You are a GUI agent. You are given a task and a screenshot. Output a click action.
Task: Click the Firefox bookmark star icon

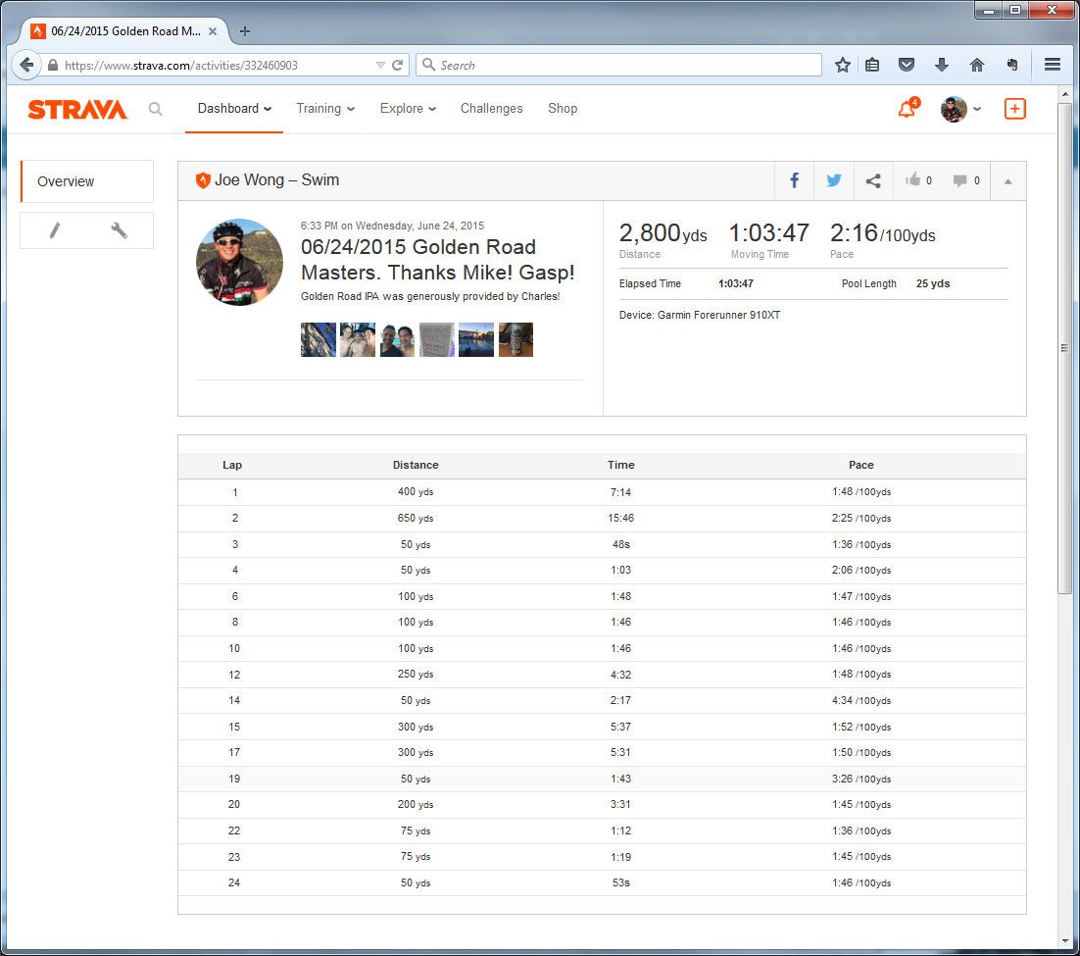(x=842, y=65)
